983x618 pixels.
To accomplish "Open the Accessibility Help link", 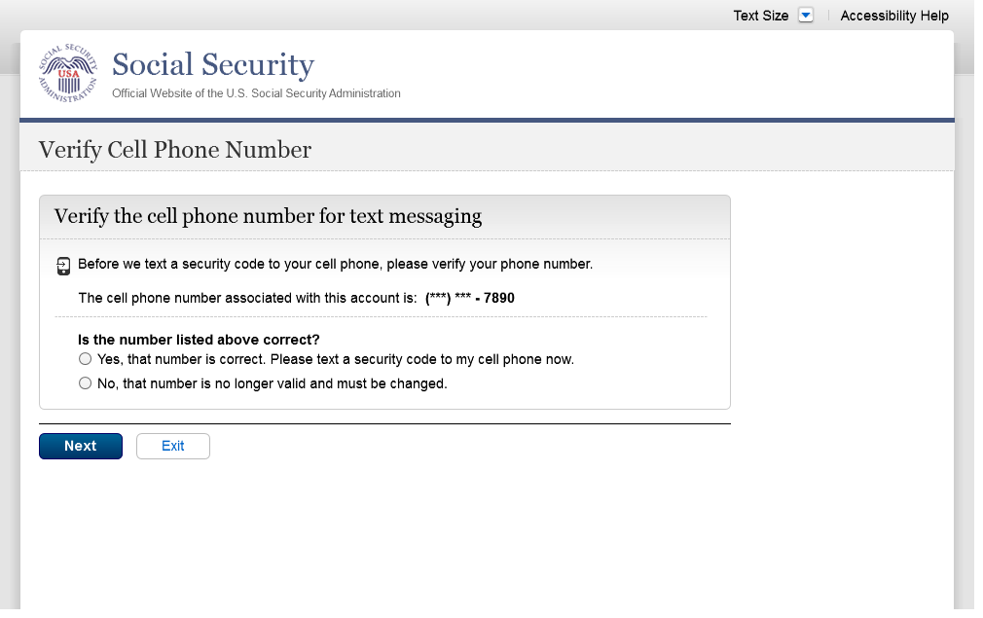I will tap(893, 16).
